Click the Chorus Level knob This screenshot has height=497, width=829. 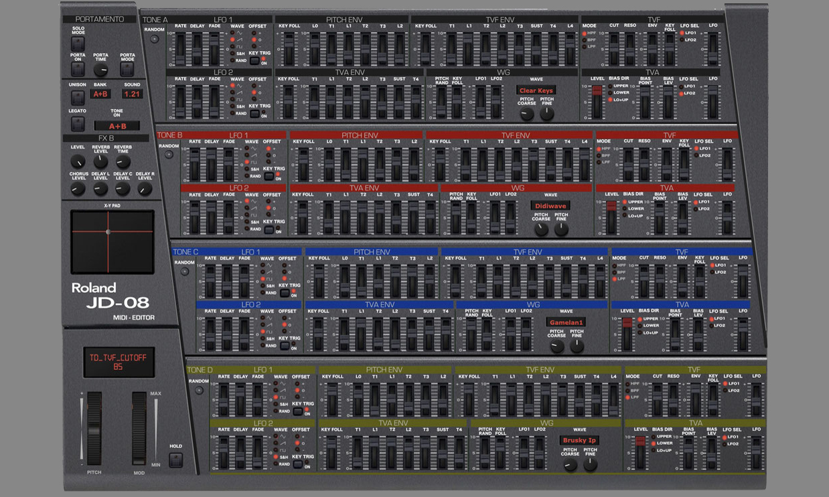[x=78, y=189]
